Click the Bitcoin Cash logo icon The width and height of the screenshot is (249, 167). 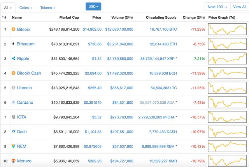pyautogui.click(x=14, y=73)
